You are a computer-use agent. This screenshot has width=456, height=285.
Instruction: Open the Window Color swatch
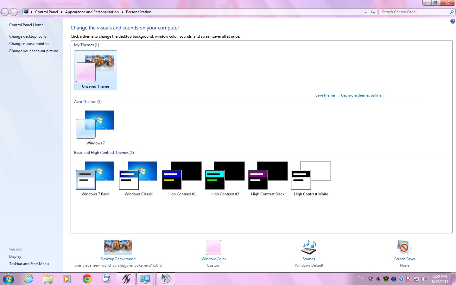213,247
